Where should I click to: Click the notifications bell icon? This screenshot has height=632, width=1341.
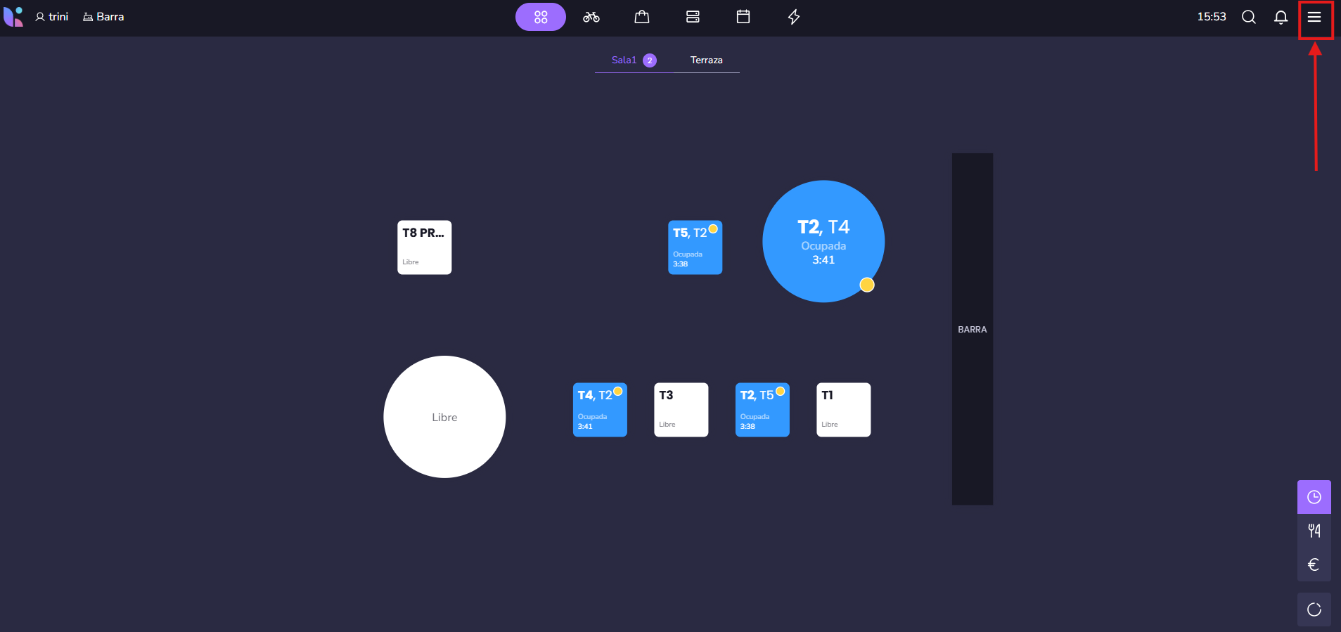[x=1281, y=17]
